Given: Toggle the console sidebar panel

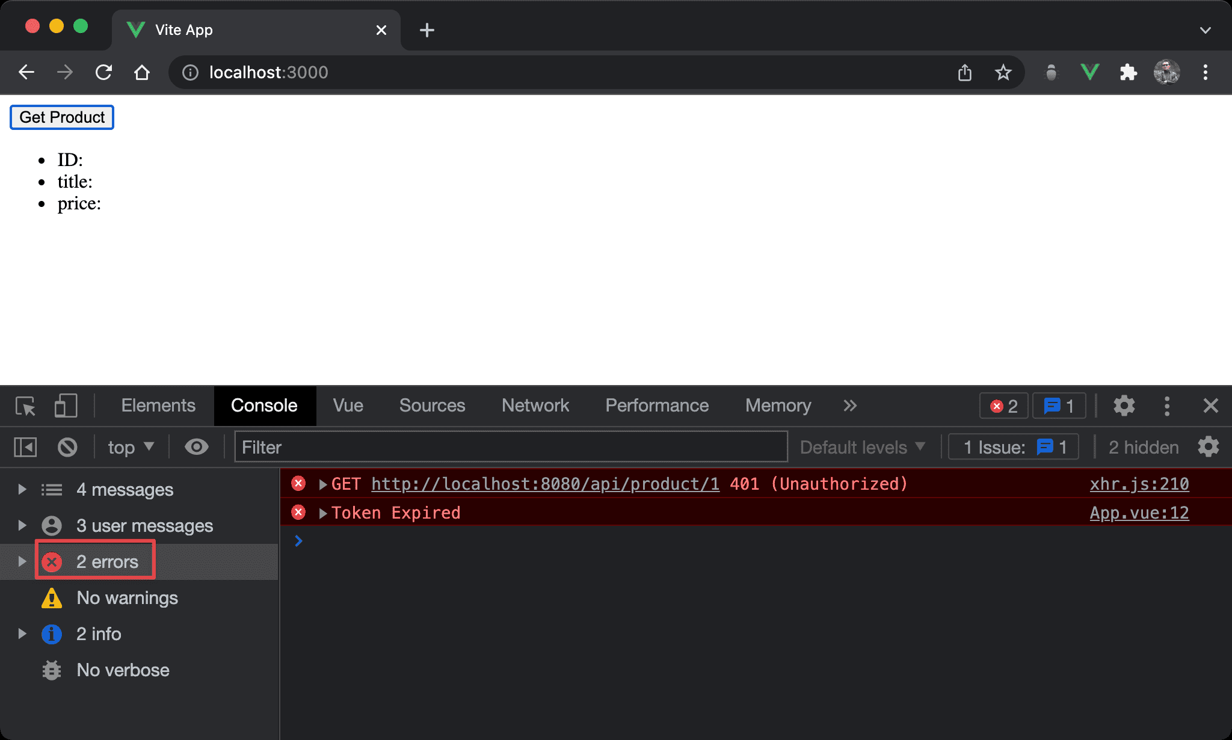Looking at the screenshot, I should 25,448.
